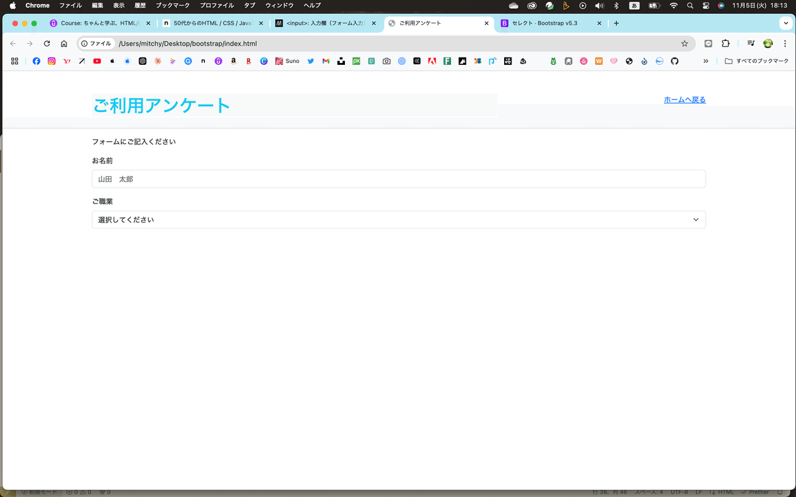This screenshot has width=796, height=497.
Task: Expand hidden bookmarks with the » chevron
Action: click(x=706, y=60)
